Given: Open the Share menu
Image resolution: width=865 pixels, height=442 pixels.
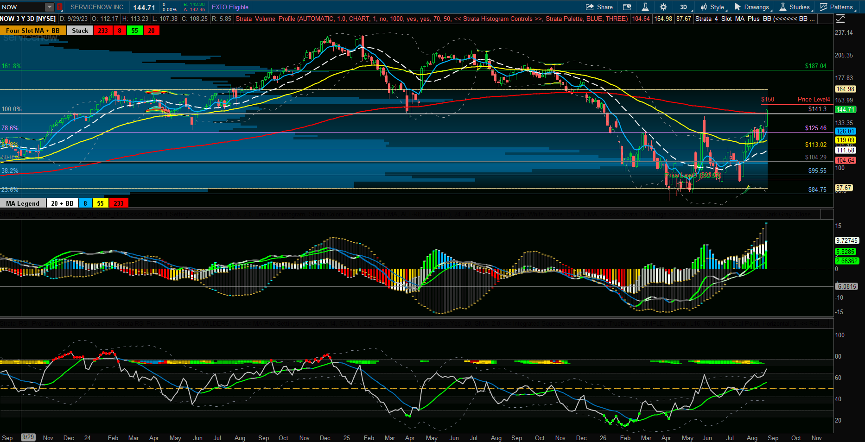Looking at the screenshot, I should (x=599, y=7).
